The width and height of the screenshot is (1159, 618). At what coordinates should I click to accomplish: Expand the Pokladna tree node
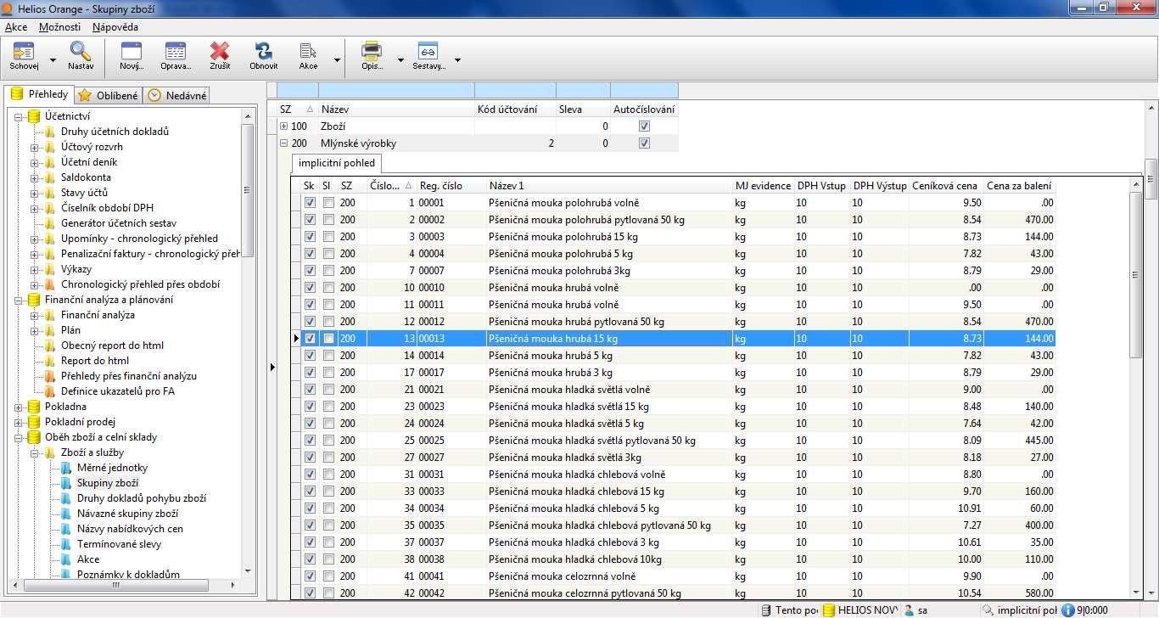(x=19, y=407)
